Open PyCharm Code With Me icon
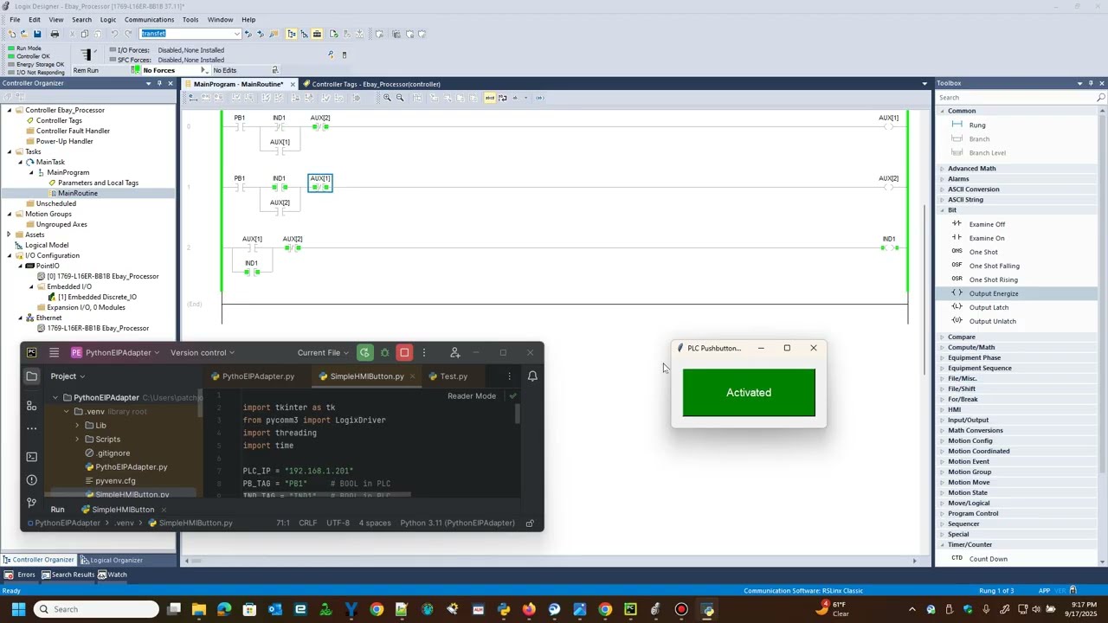 point(455,352)
